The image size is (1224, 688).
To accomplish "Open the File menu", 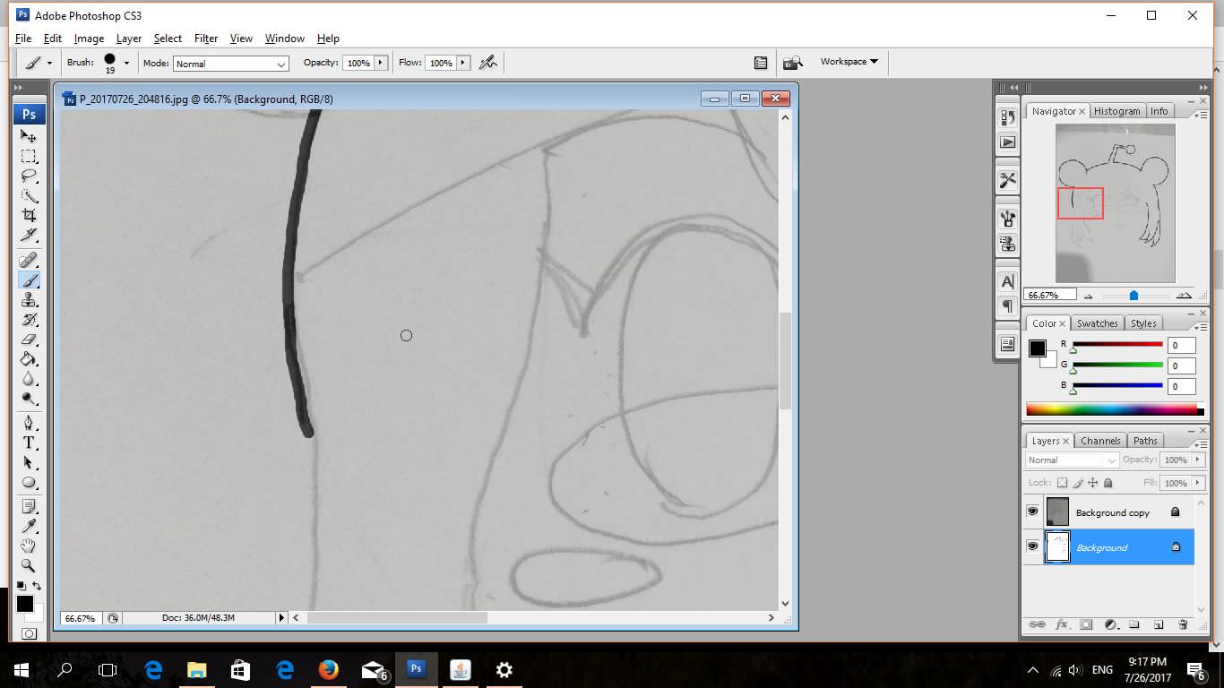I will tap(23, 39).
